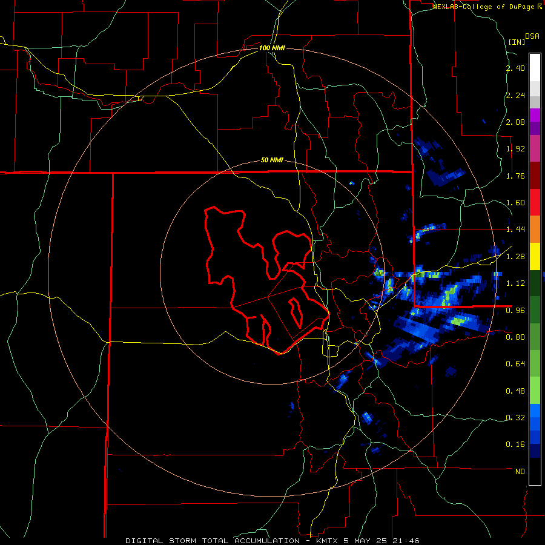Viewport: 545px width, 545px height.
Task: Select the 0.80 legend value
Action: point(515,337)
